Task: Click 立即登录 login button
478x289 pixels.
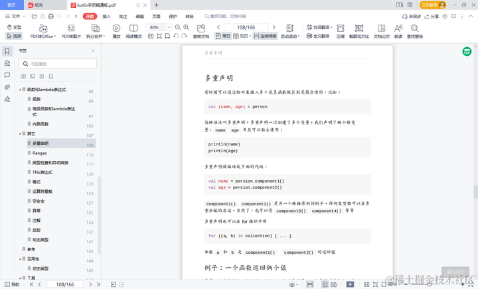Action: [433, 5]
